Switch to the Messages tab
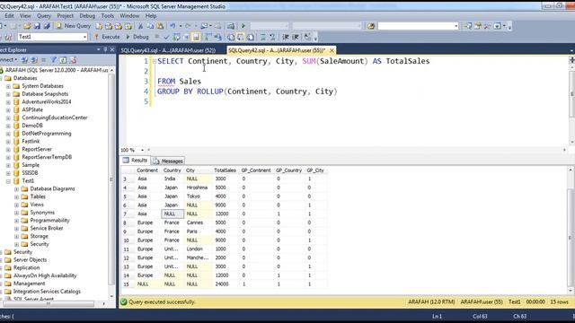Screen dimensions: 575x323 168,161
